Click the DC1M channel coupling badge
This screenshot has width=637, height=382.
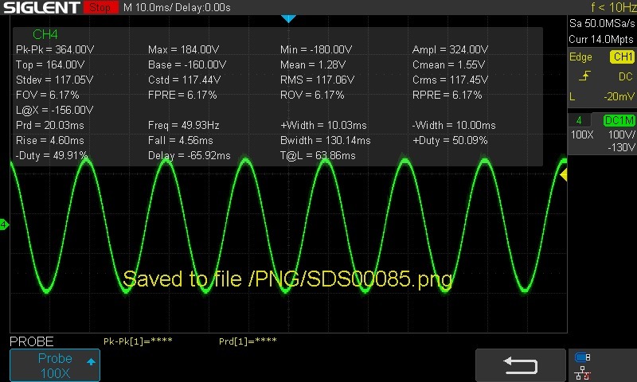coord(619,120)
